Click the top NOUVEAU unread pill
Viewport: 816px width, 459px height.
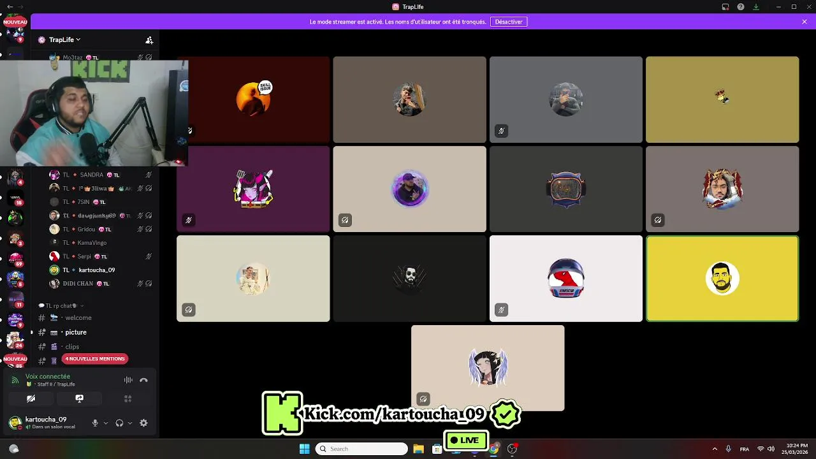(15, 22)
